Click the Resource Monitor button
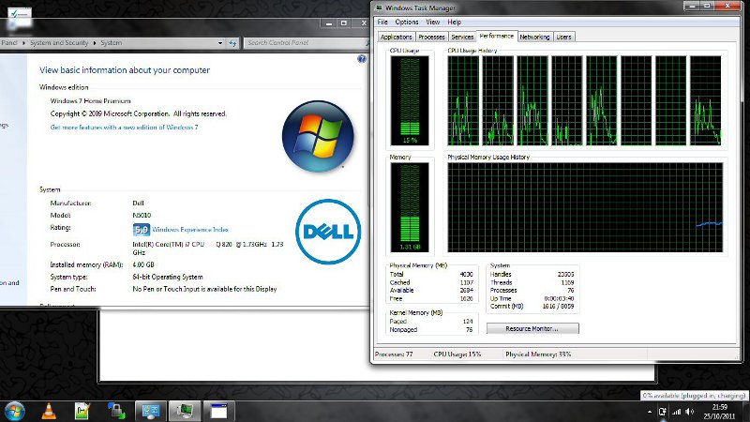750x422 pixels. (x=532, y=329)
